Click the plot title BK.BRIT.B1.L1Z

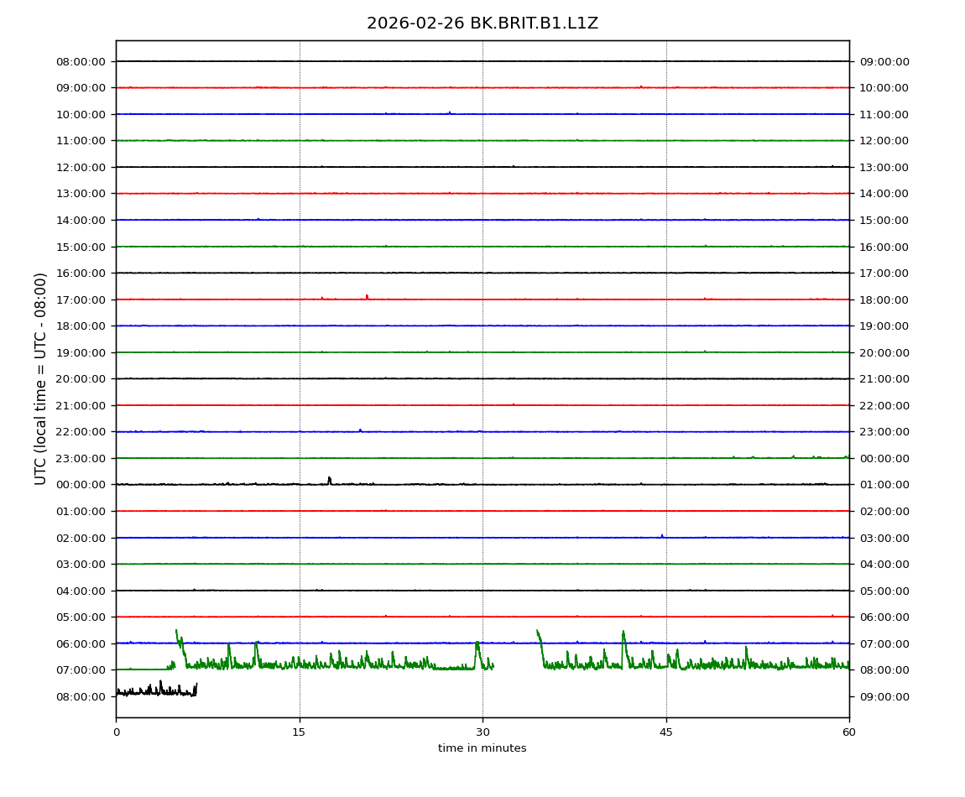(x=482, y=23)
